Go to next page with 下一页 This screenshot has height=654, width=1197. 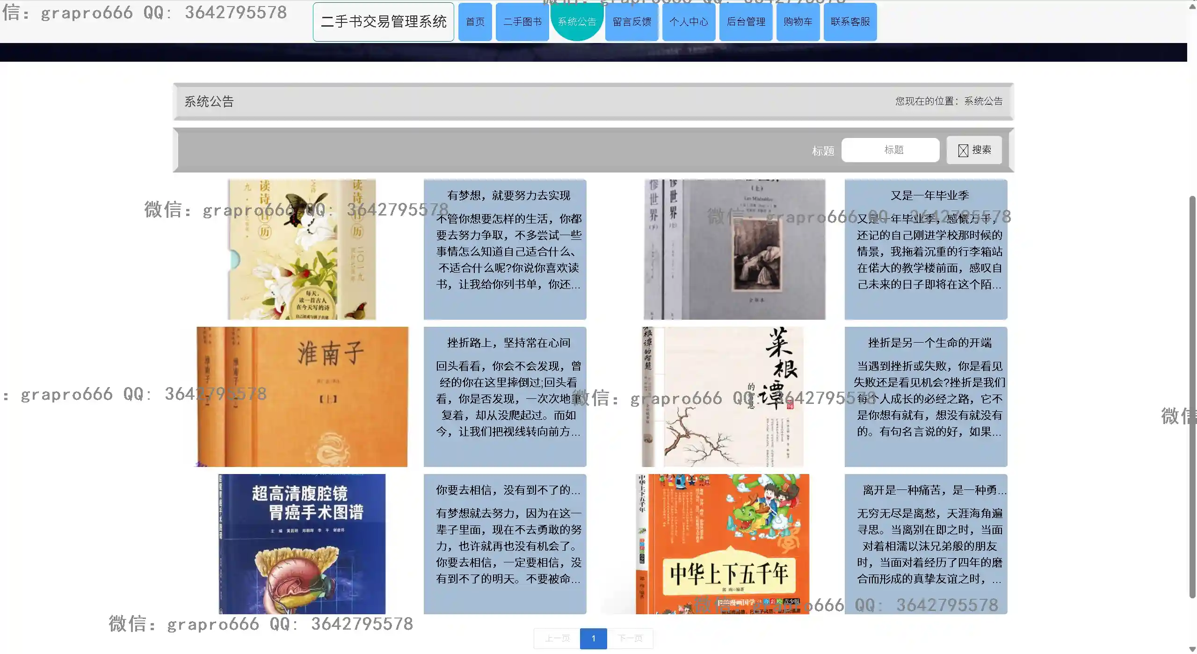click(x=630, y=639)
